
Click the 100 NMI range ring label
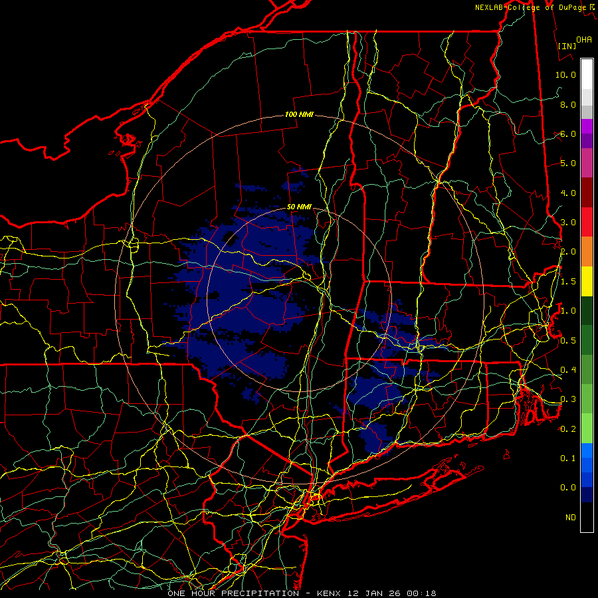point(299,114)
